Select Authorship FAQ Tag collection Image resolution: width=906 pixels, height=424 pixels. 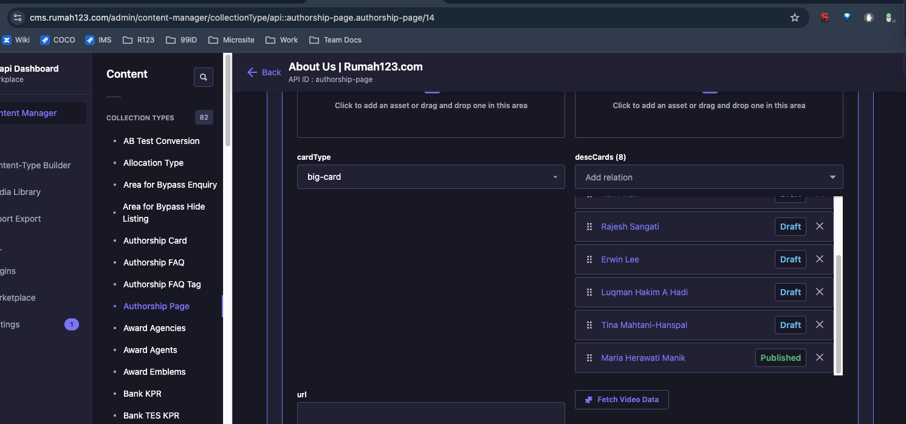162,284
